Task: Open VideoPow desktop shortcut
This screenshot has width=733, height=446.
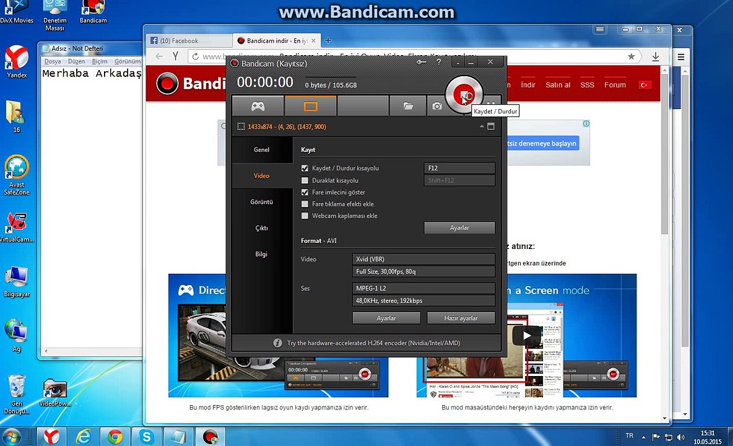Action: (54, 393)
